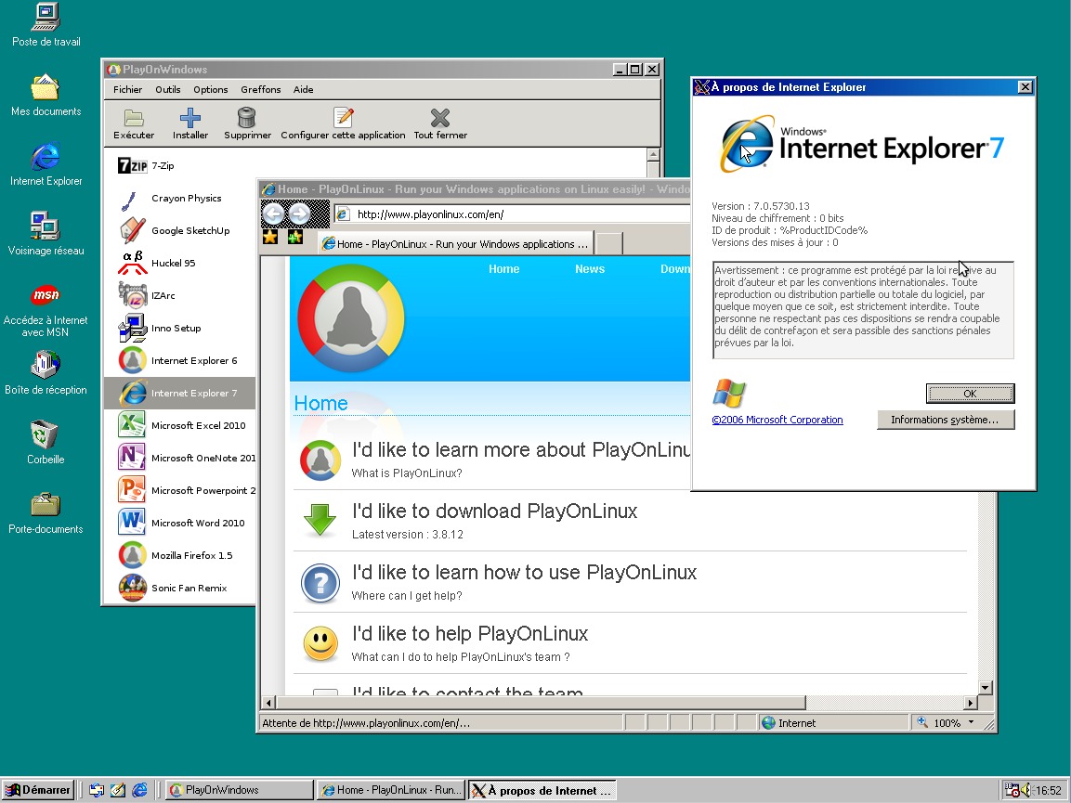Click the address bar showing playonlinux.com
The width and height of the screenshot is (1071, 803).
click(x=418, y=214)
